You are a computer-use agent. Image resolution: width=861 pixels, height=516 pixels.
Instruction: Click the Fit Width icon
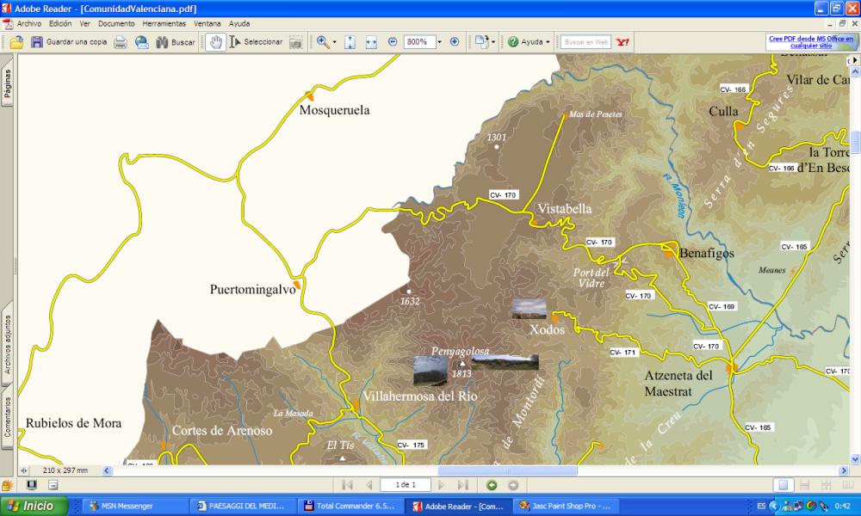pyautogui.click(x=372, y=41)
